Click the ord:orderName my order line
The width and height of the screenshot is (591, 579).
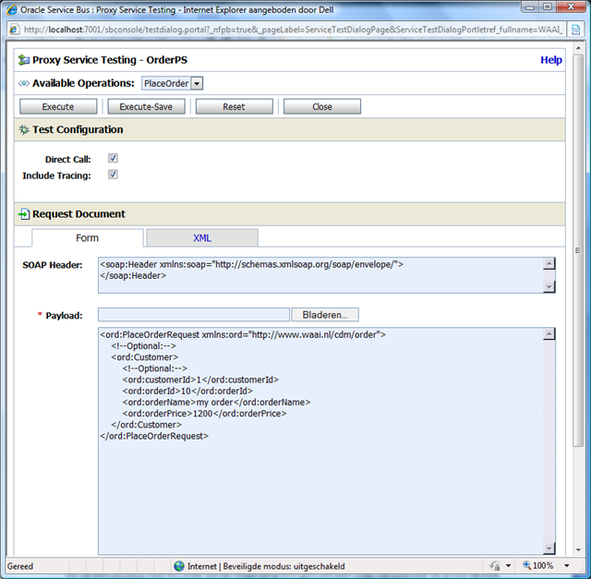216,403
